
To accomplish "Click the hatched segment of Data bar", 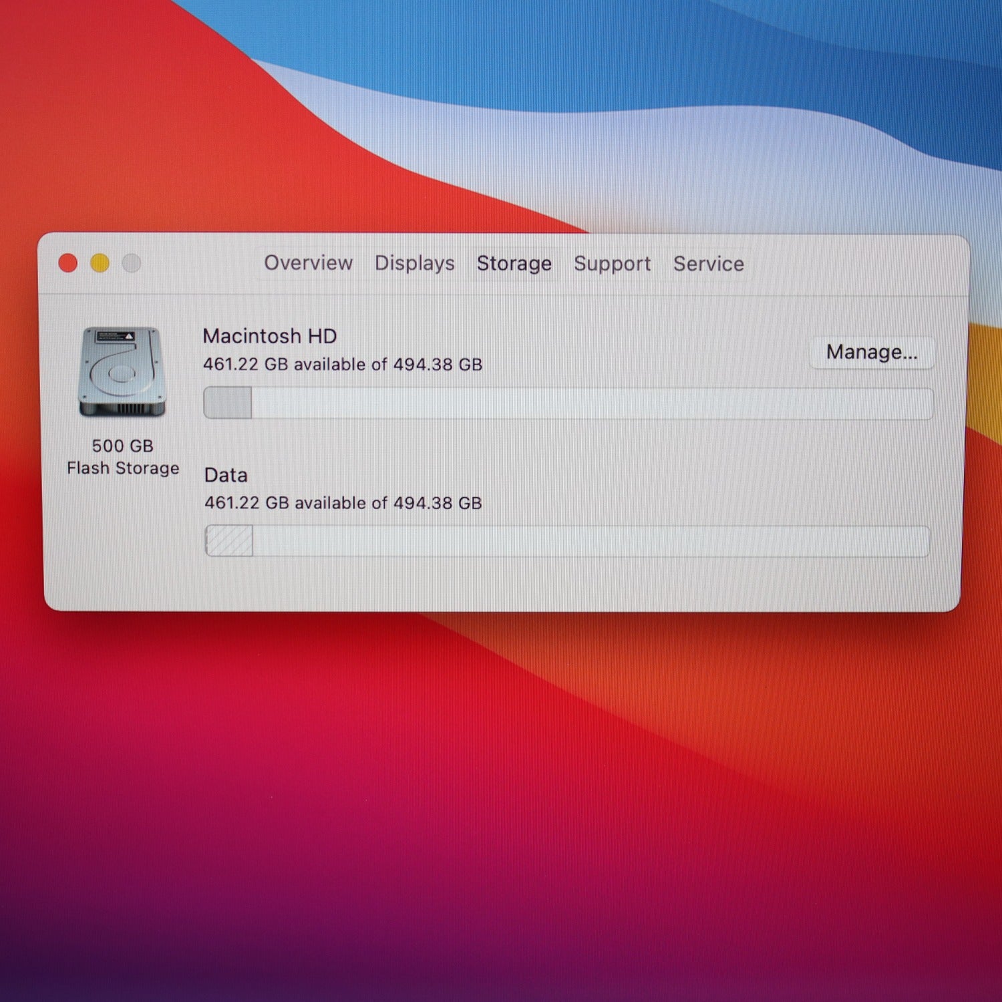I will 229,540.
